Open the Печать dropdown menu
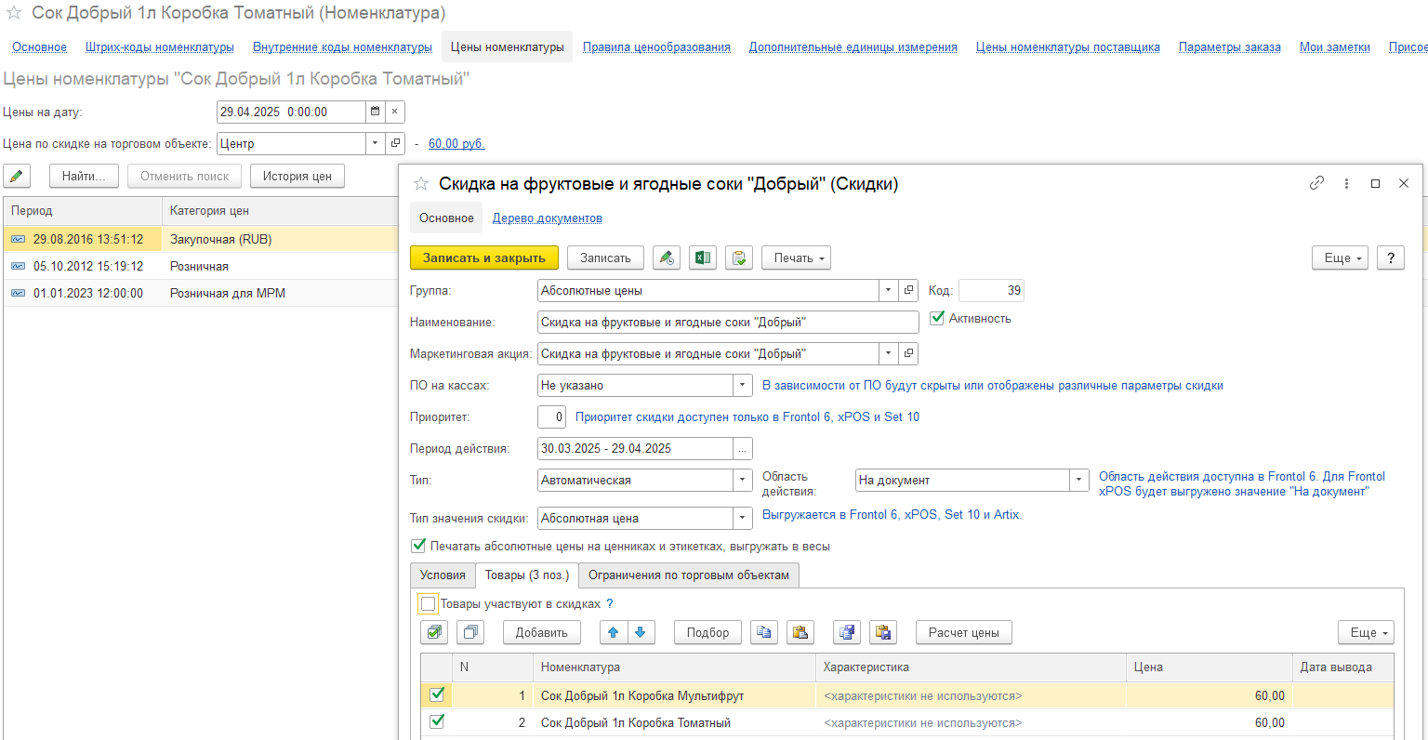 [796, 258]
